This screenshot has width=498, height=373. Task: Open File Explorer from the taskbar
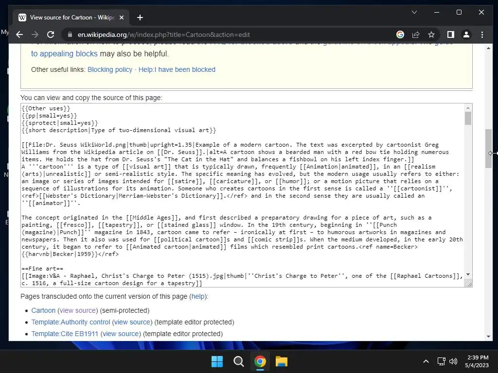tap(282, 361)
